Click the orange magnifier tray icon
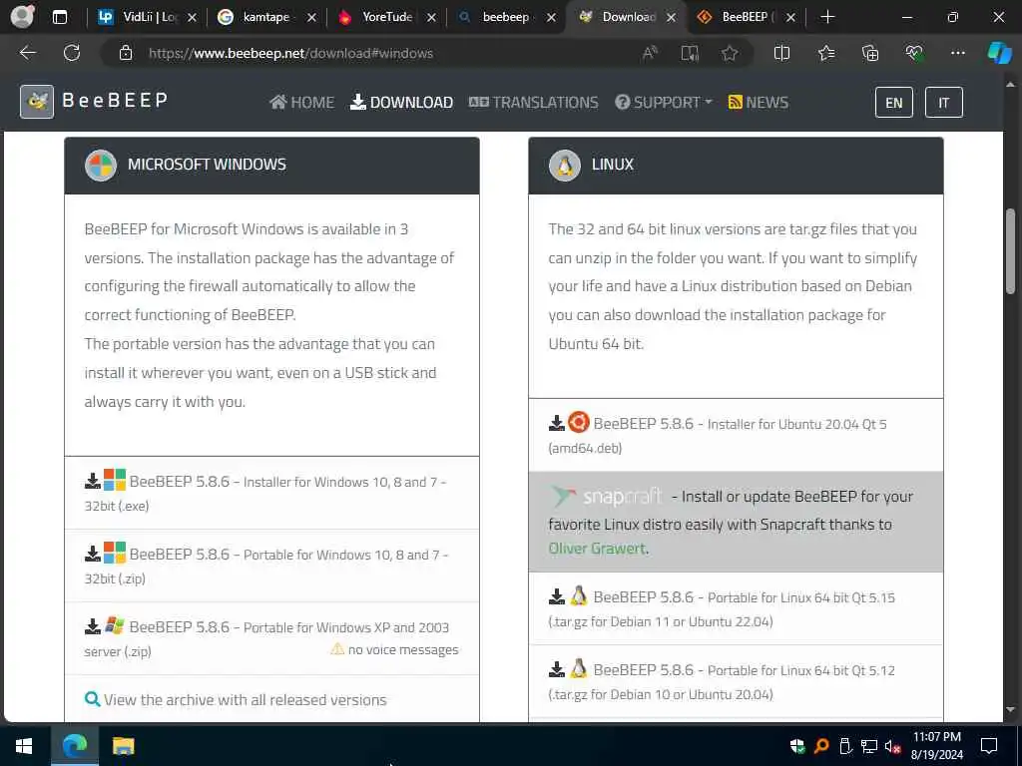Image resolution: width=1022 pixels, height=766 pixels. pos(821,746)
